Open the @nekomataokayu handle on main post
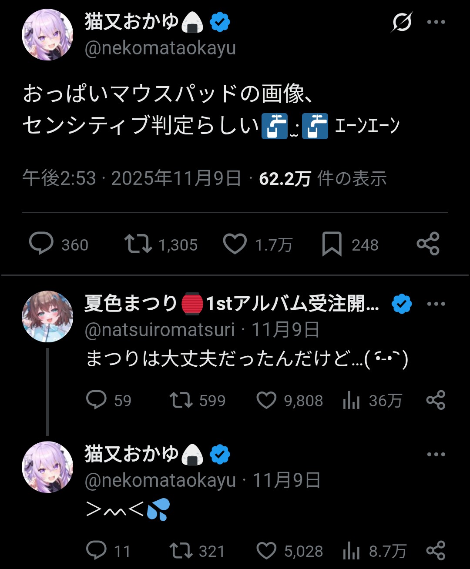This screenshot has width=470, height=569. point(160,48)
